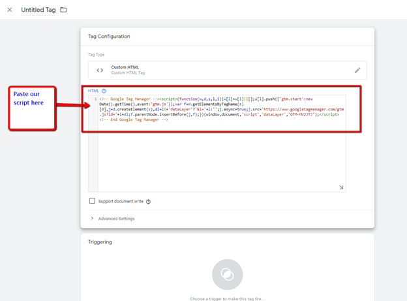Click the Tag Configuration heading
The width and height of the screenshot is (407, 301).
point(109,37)
